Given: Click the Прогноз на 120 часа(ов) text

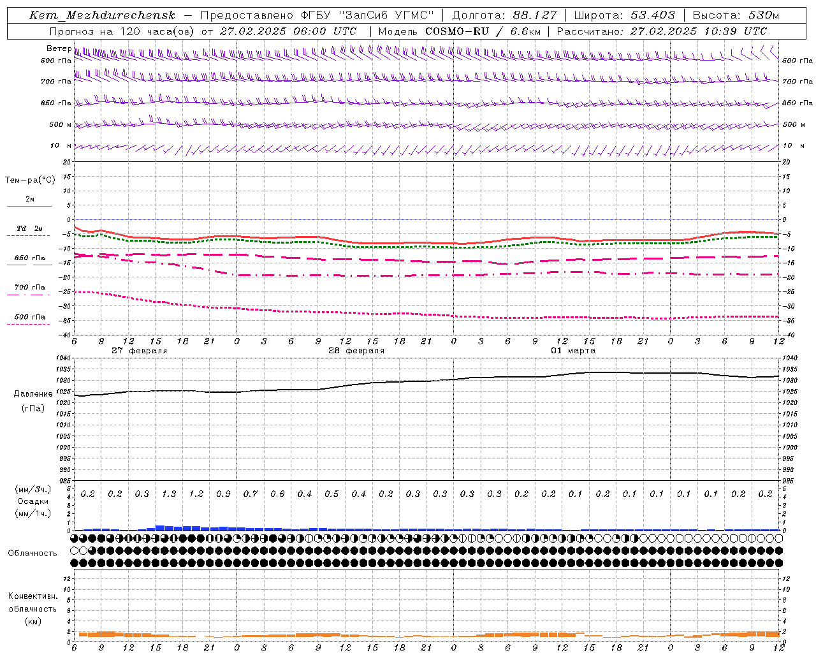Looking at the screenshot, I should 122,31.
